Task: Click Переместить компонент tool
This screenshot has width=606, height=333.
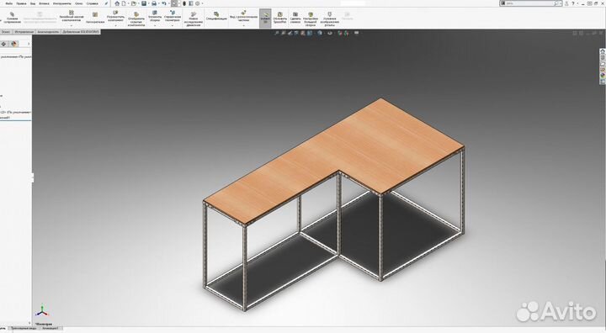Action: [x=115, y=16]
